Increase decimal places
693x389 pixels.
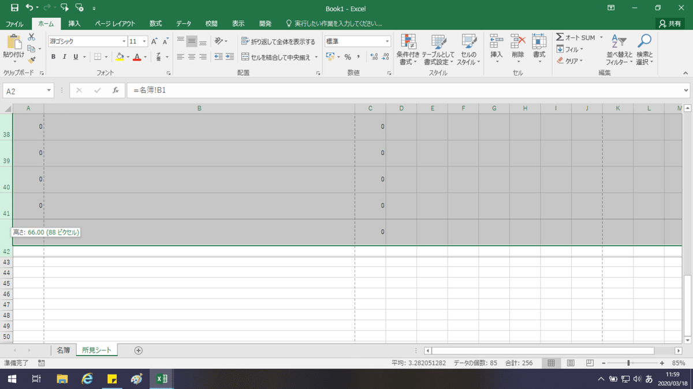click(374, 56)
